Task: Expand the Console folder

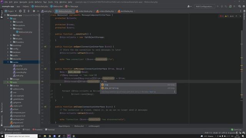Action: [x=11, y=22]
